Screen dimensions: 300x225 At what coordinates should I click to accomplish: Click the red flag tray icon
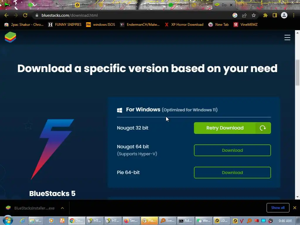pos(257,221)
